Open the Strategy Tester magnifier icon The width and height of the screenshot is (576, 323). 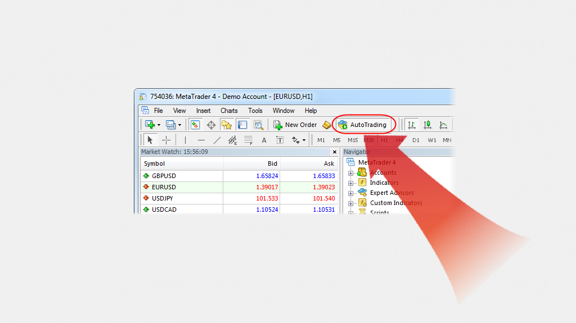tap(258, 125)
